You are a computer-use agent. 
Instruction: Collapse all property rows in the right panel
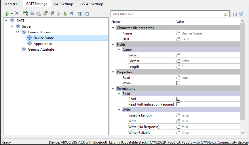pos(235,14)
